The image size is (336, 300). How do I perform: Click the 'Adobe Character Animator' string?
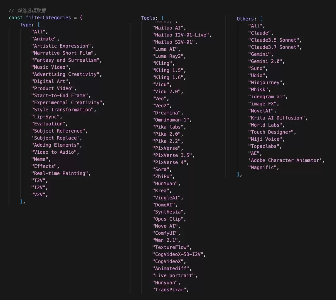click(x=285, y=160)
